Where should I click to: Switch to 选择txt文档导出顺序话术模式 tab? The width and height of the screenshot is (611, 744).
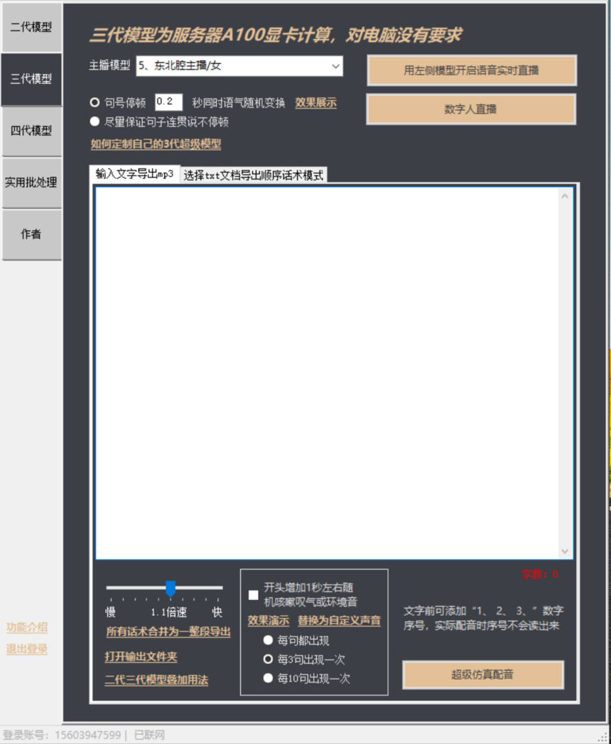[253, 175]
